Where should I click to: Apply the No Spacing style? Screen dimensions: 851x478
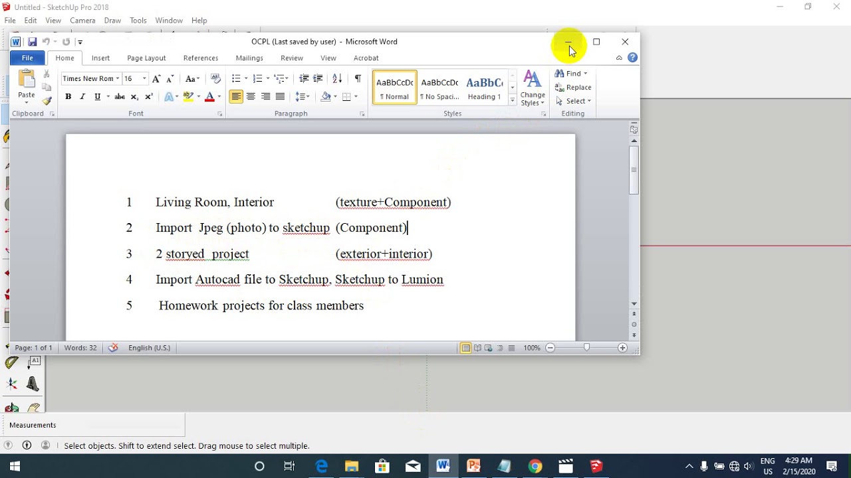pos(439,88)
